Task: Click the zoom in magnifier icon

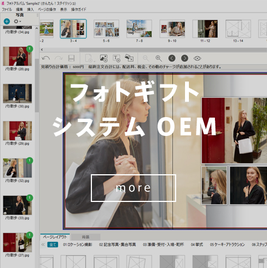Action: pos(158,58)
